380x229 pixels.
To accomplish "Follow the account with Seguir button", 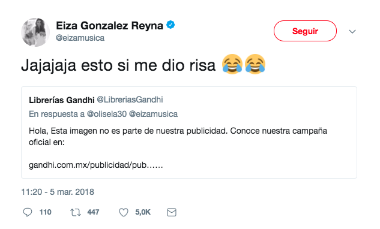I will [x=305, y=31].
